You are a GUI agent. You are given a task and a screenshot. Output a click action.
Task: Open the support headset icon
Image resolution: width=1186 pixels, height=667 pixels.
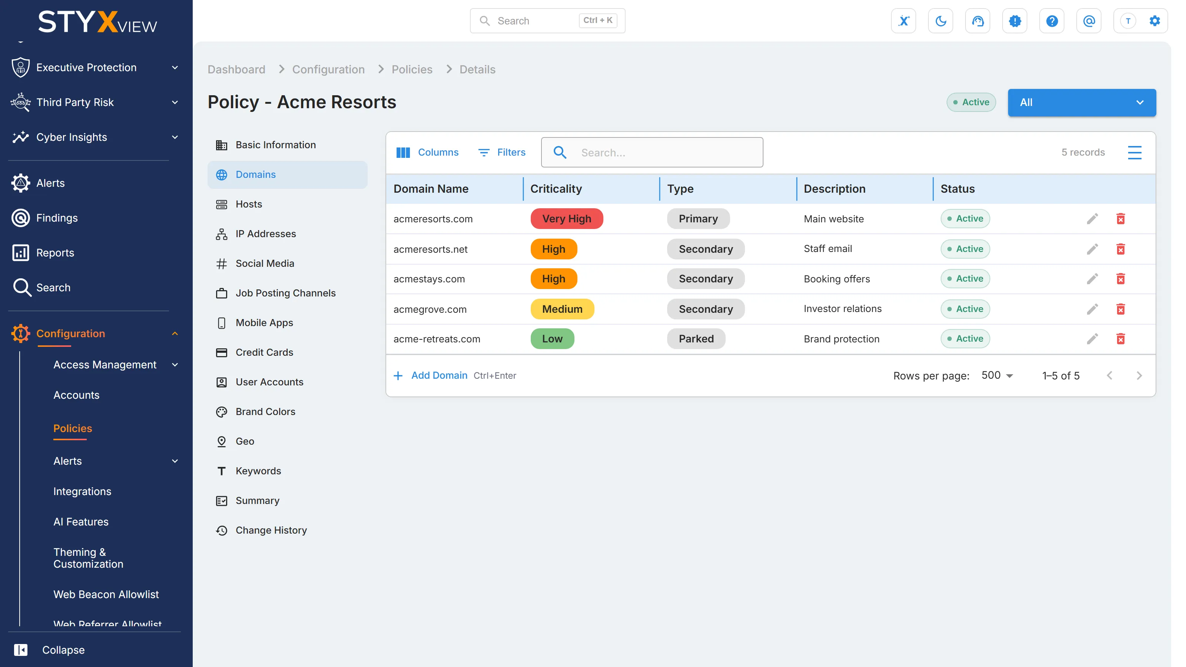[x=977, y=21]
